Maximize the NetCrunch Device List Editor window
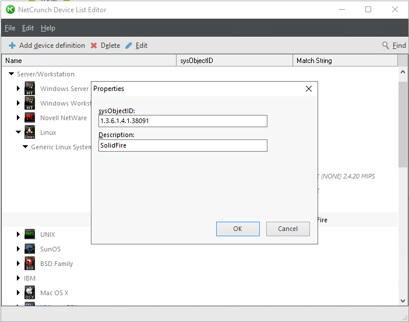 point(368,9)
